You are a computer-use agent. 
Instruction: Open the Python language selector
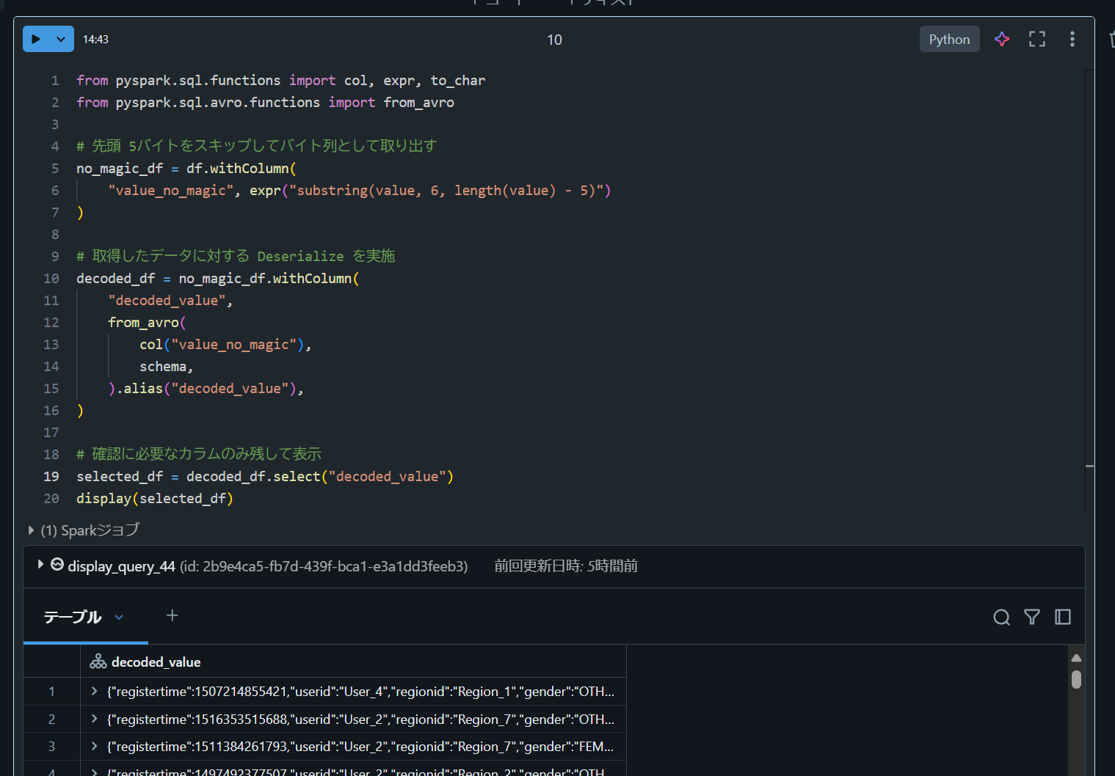(949, 40)
